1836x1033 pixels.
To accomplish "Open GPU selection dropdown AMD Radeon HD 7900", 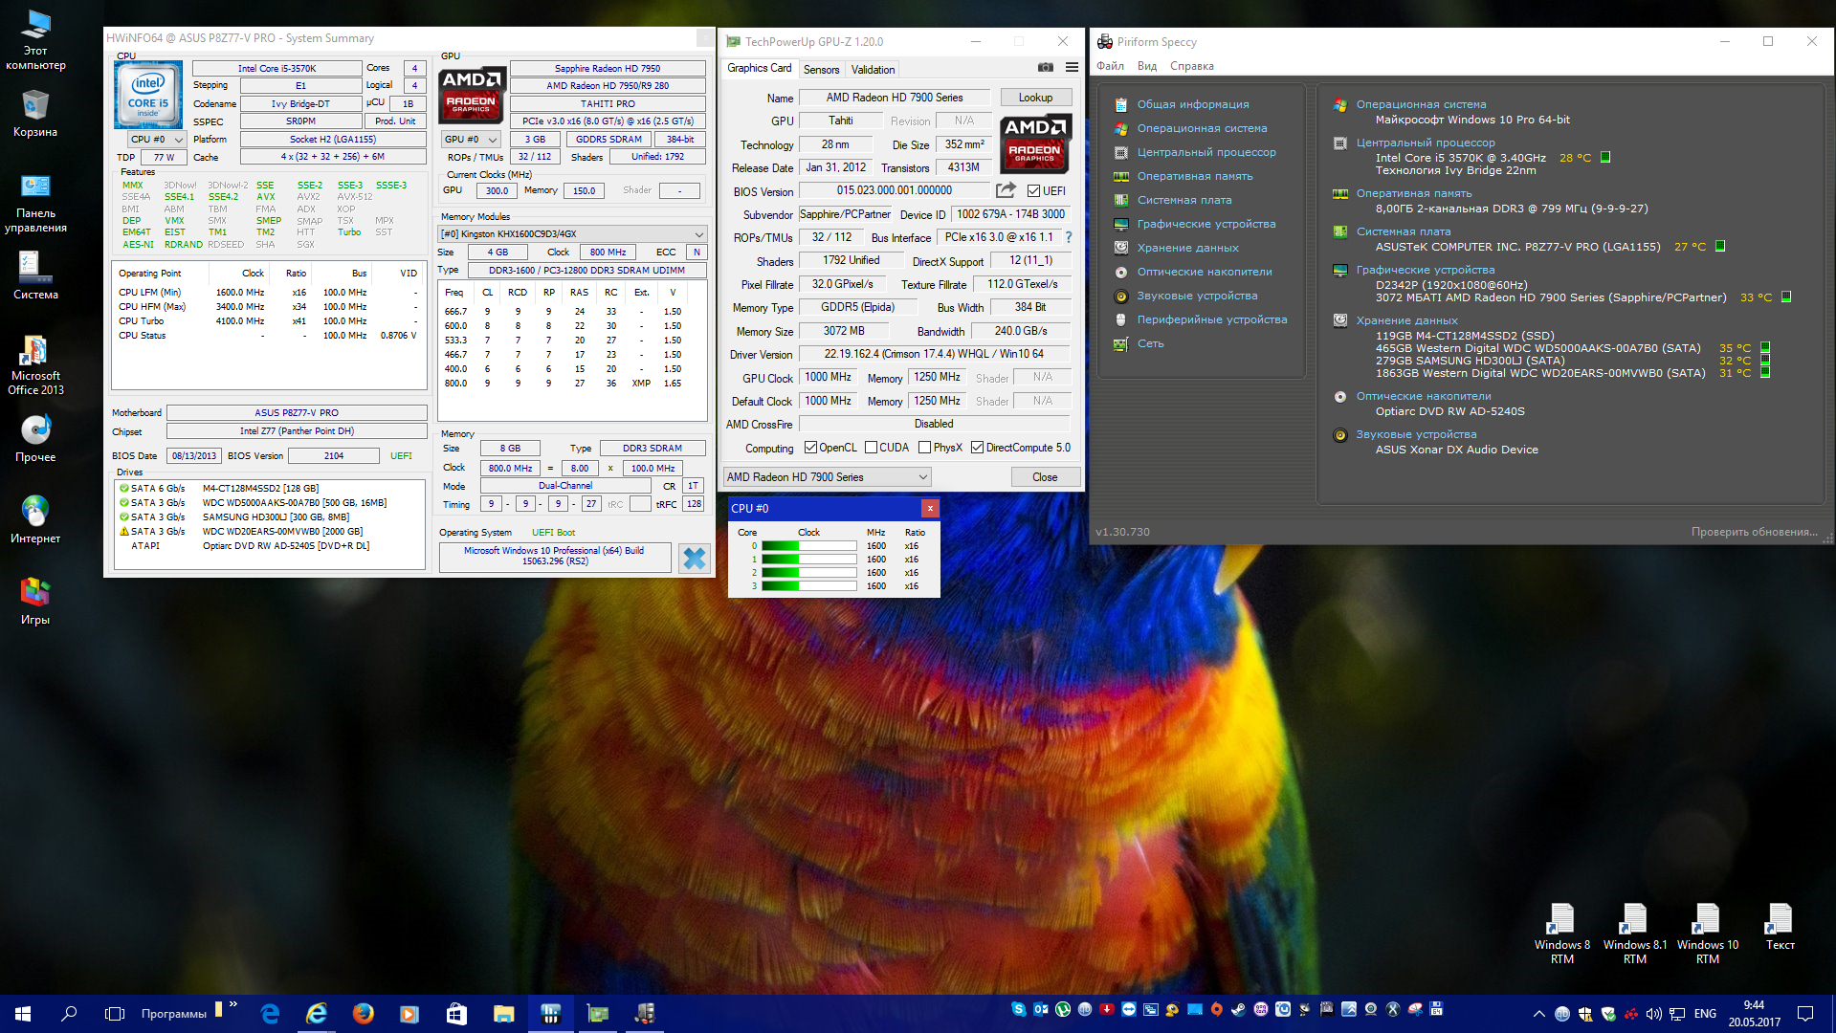I will (827, 477).
